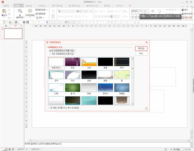Open the 디자인(J) ribbon tab
194x151 pixels.
(42, 6)
